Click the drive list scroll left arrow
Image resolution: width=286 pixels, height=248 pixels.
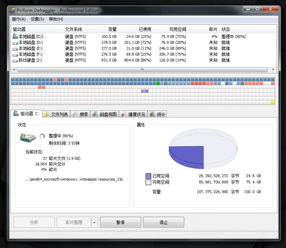point(14,69)
